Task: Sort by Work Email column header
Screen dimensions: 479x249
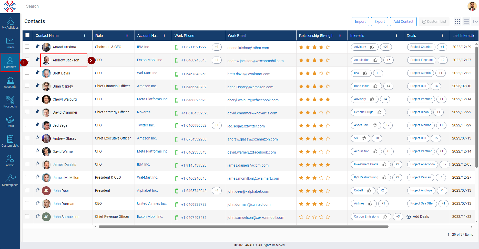Action: (x=237, y=36)
